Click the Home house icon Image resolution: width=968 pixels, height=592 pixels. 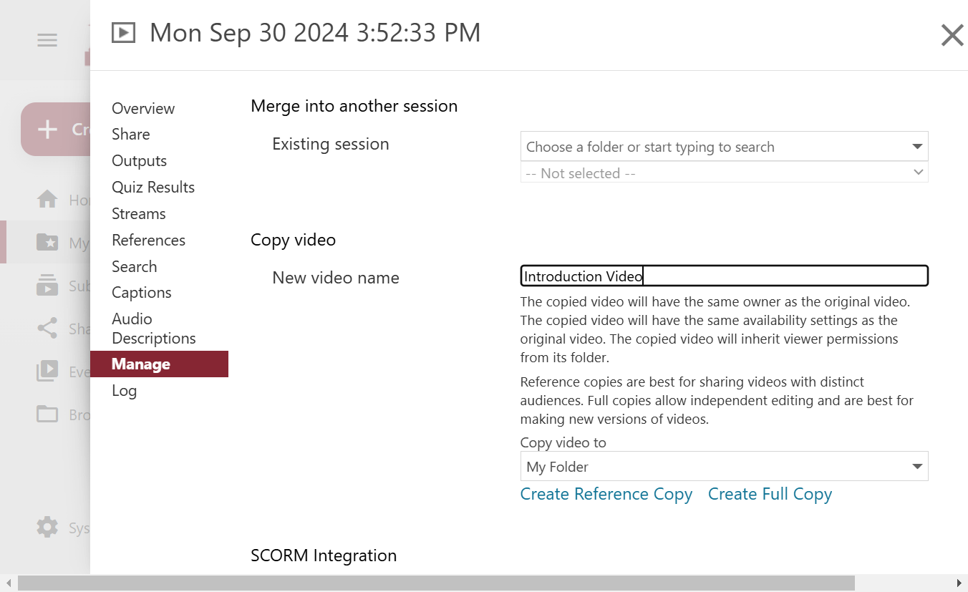click(47, 200)
